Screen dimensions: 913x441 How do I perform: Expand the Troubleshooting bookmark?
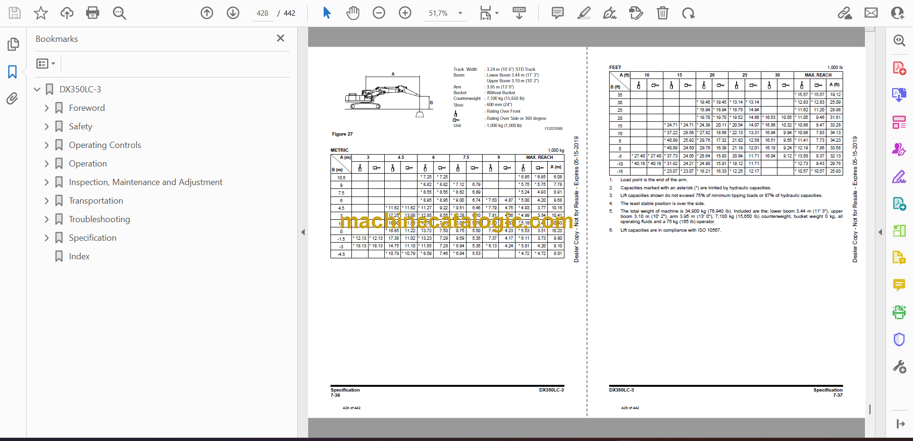[47, 219]
